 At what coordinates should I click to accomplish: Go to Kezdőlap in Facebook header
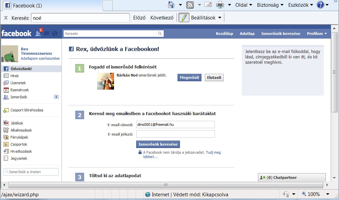(x=224, y=34)
